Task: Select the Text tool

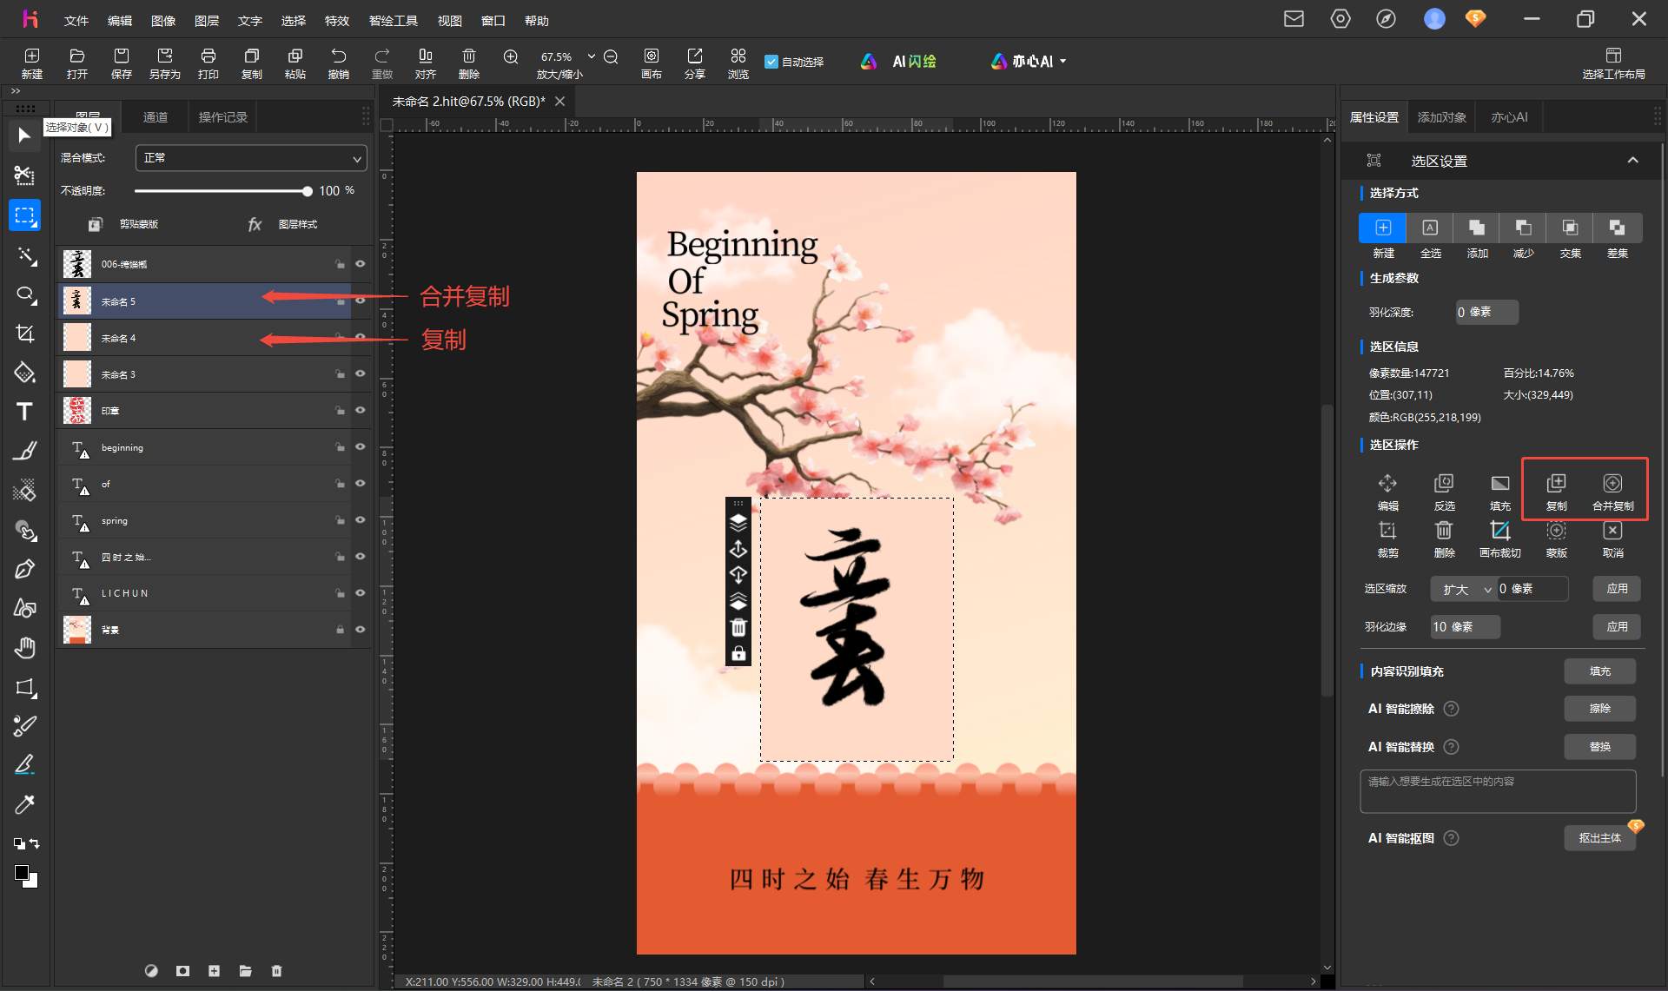Action: pos(24,412)
